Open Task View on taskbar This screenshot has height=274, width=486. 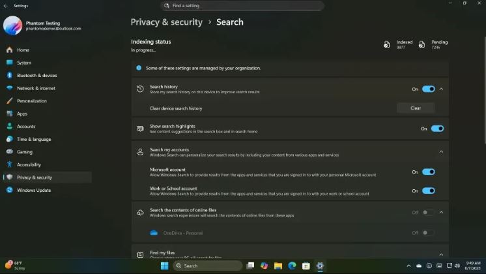[x=250, y=266]
